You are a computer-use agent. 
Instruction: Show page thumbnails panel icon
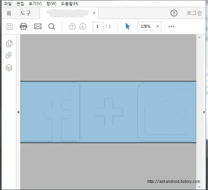[9, 43]
